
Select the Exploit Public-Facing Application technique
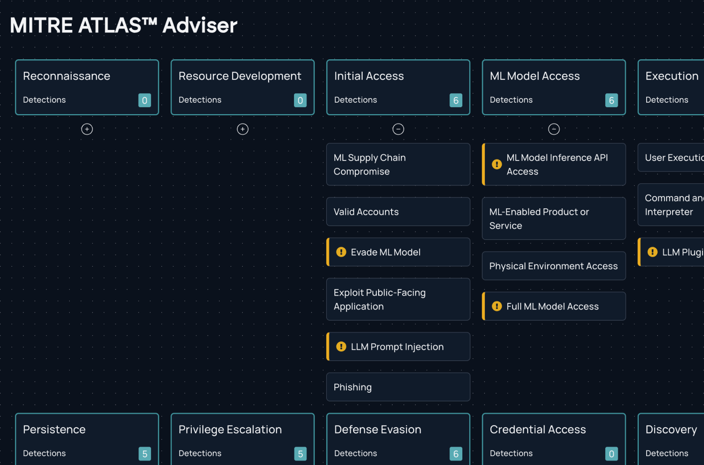[x=398, y=300]
